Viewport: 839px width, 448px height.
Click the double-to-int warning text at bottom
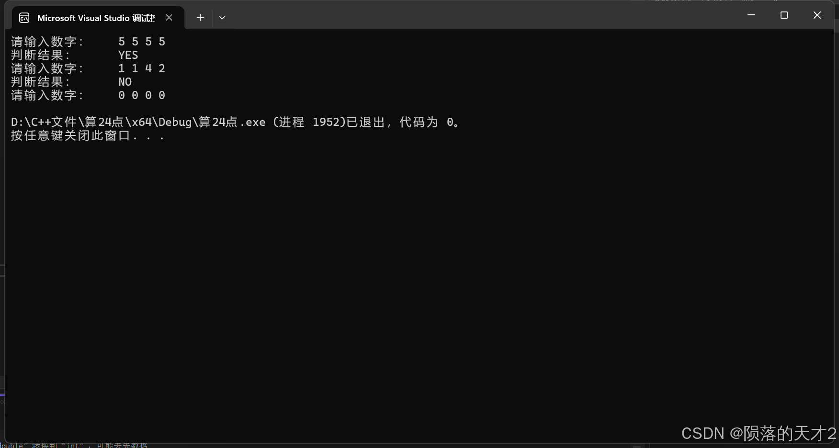[74, 445]
